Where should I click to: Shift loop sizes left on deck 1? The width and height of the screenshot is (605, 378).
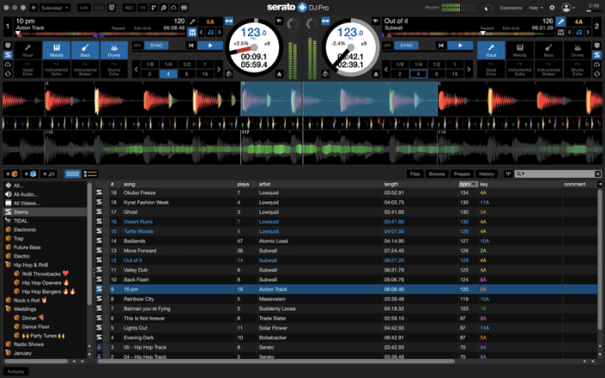137,69
